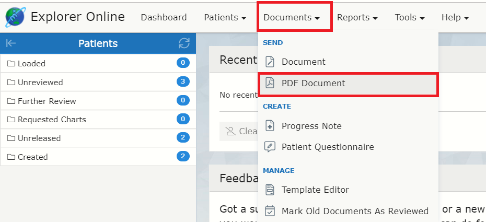Screen dimensions: 486x222
Task: Click the Explorer Online globe logo
Action: [16, 17]
